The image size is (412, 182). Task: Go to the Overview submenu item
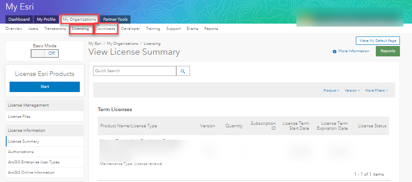pos(14,29)
